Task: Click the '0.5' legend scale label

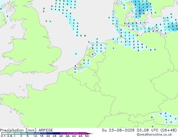Action: click(x=10, y=136)
